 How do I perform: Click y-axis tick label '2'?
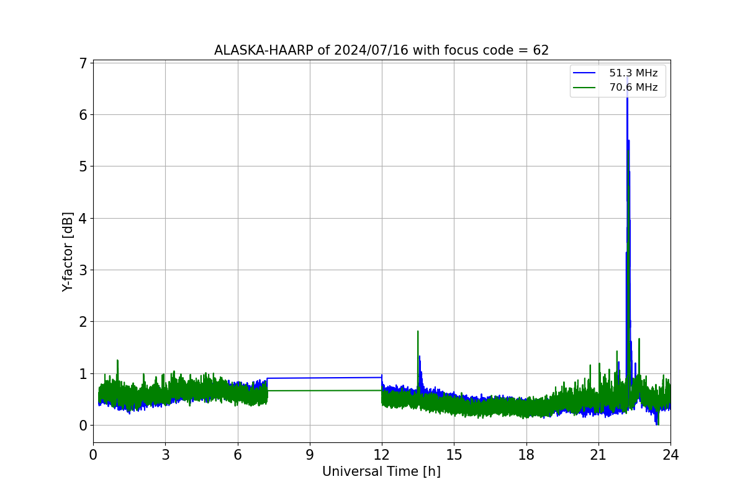[83, 322]
